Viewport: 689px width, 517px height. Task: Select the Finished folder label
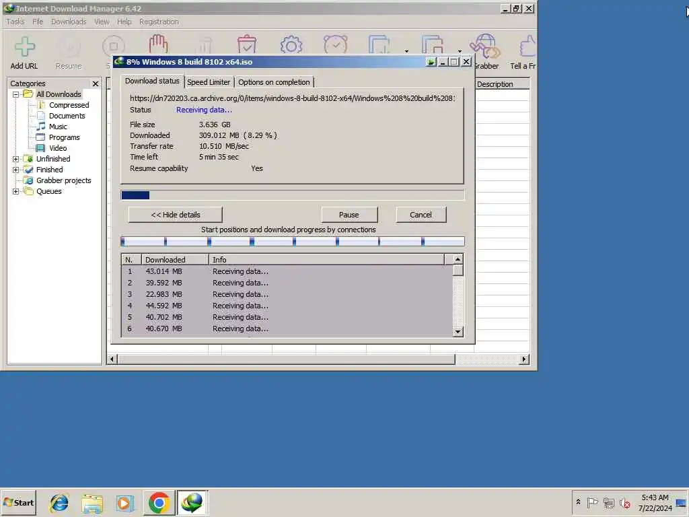point(49,170)
